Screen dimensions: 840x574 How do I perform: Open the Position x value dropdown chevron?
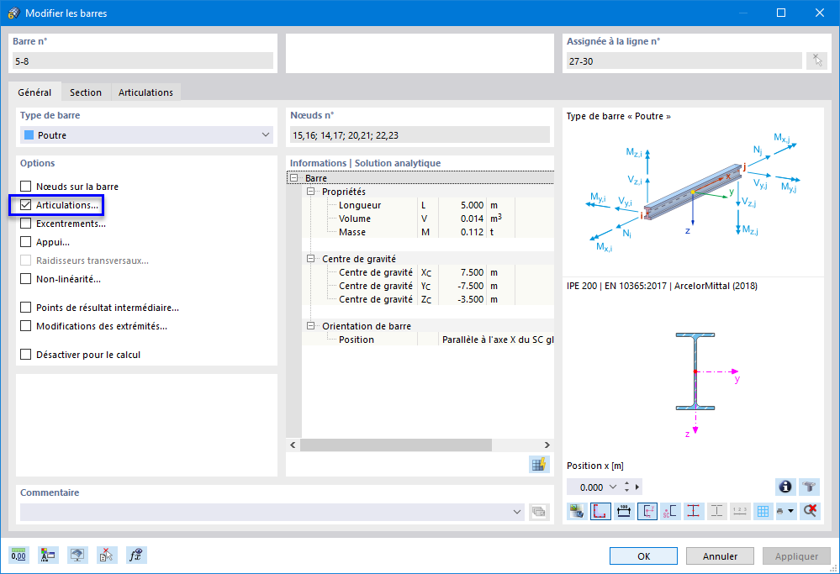[613, 487]
